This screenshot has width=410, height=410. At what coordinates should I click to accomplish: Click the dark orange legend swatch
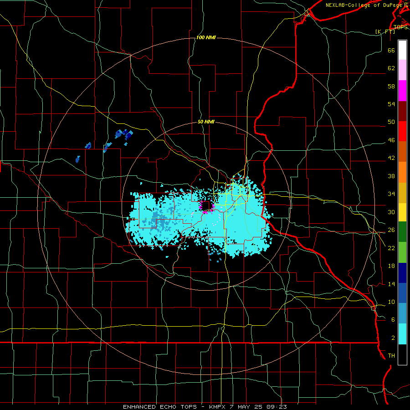point(402,152)
